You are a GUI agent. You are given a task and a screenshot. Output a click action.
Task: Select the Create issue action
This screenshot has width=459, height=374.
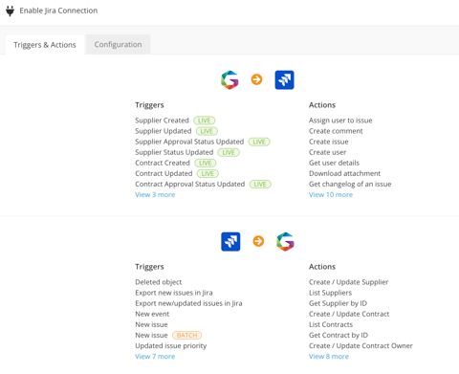point(329,142)
